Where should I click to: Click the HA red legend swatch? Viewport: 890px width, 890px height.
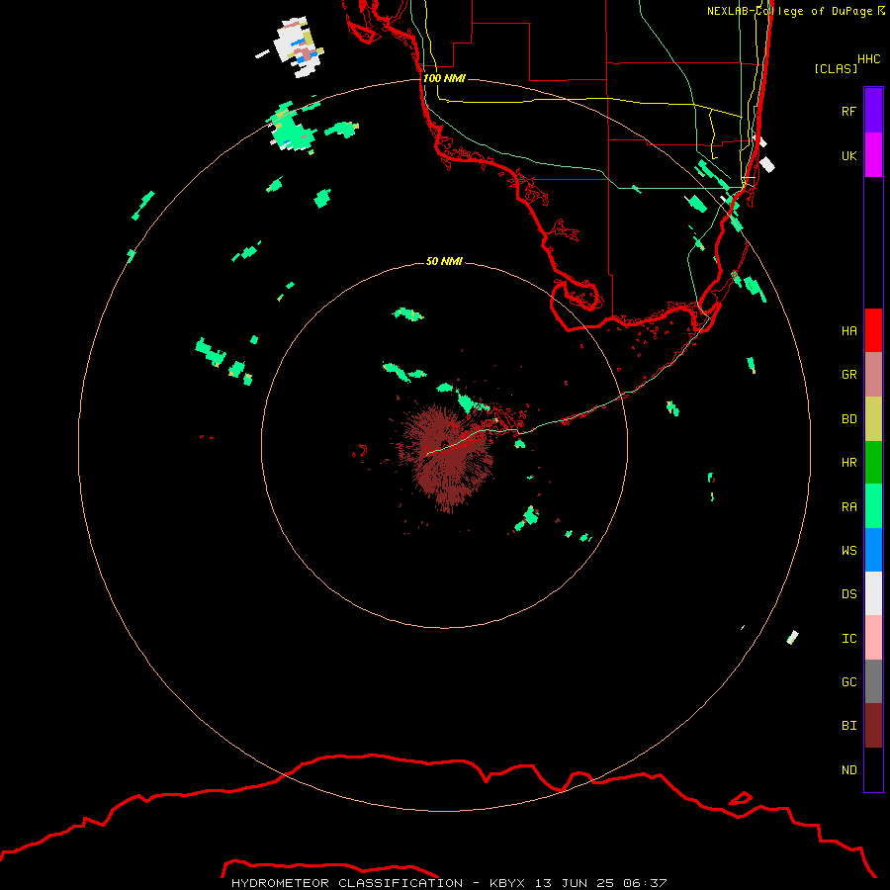[873, 330]
